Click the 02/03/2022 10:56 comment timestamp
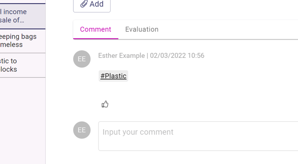This screenshot has width=298, height=164. [x=177, y=56]
